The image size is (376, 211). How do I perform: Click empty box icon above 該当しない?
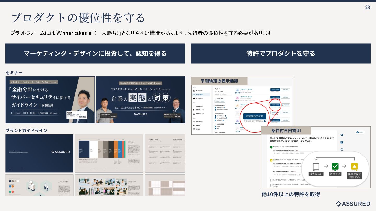316,166
